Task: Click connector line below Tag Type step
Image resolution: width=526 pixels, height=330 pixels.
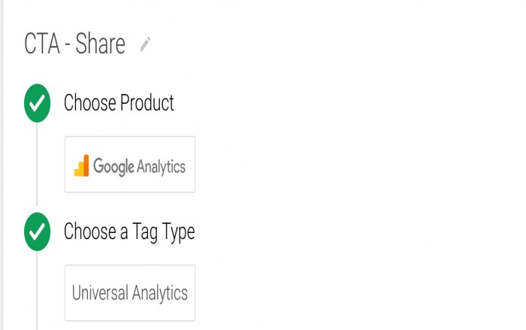Action: point(37,290)
